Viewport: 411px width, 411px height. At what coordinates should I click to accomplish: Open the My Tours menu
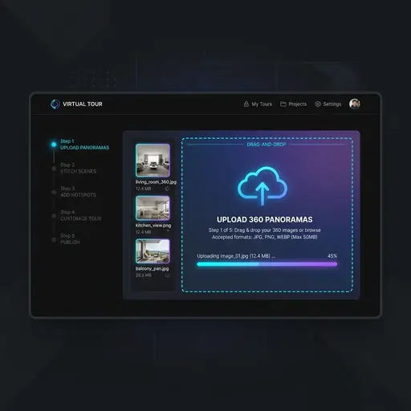click(x=262, y=104)
